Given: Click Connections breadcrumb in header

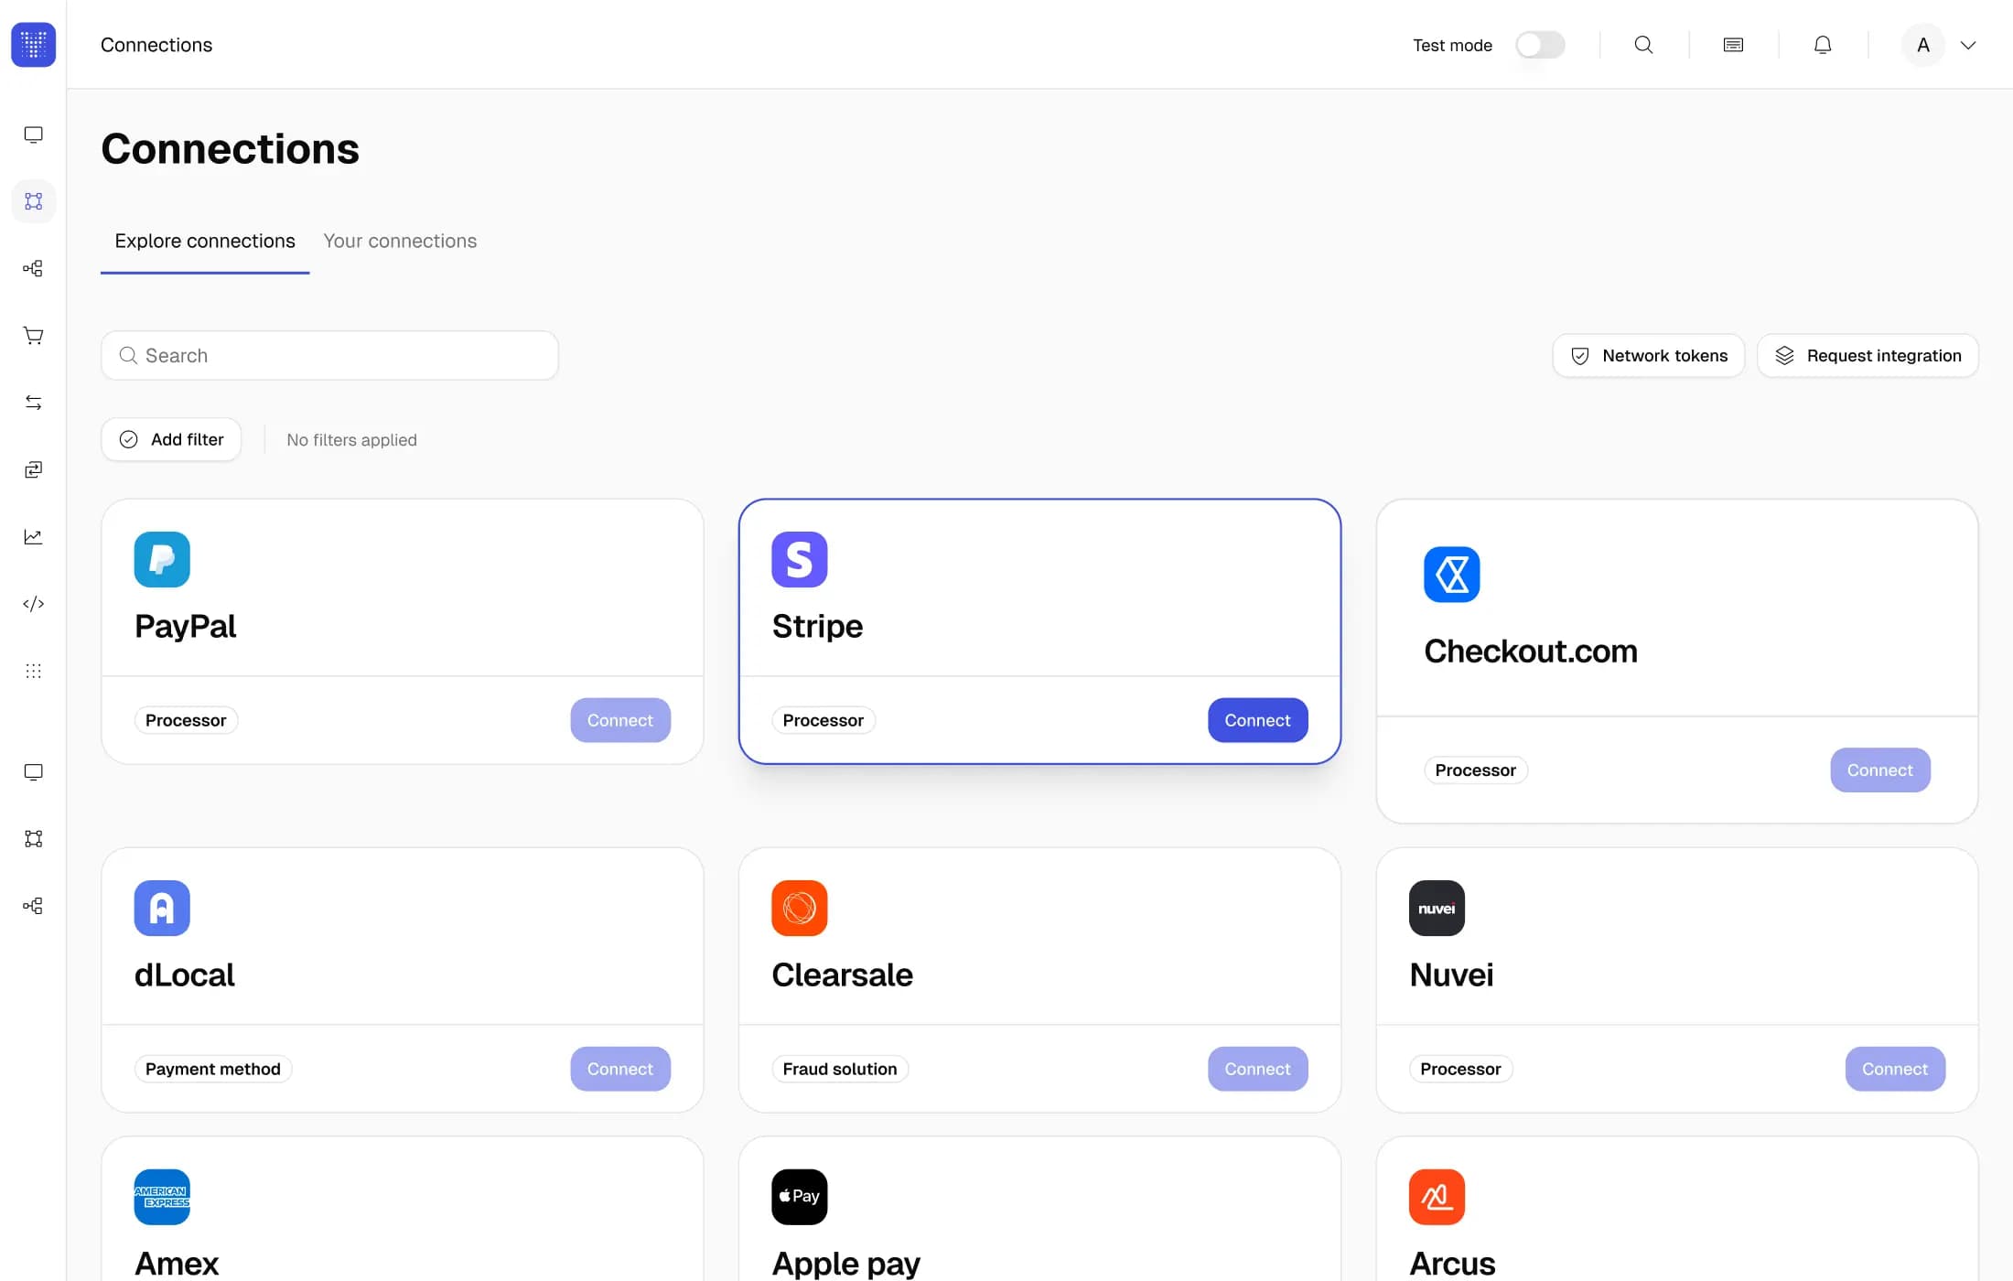Looking at the screenshot, I should (x=156, y=45).
